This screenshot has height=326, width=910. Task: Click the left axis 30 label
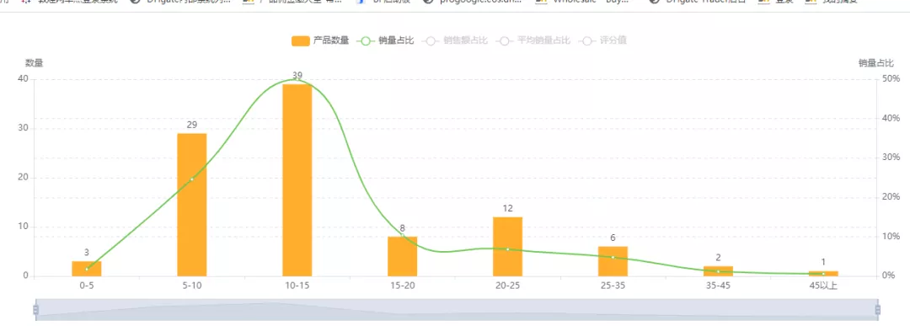pos(24,128)
